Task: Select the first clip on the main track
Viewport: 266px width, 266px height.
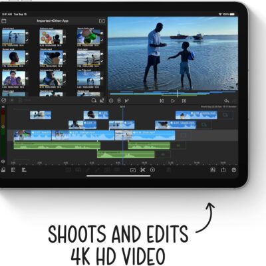Action: tap(33, 135)
